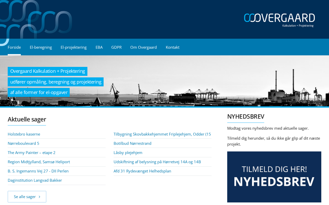Navigate to Om Overgaard
This screenshot has width=329, height=205.
(143, 47)
